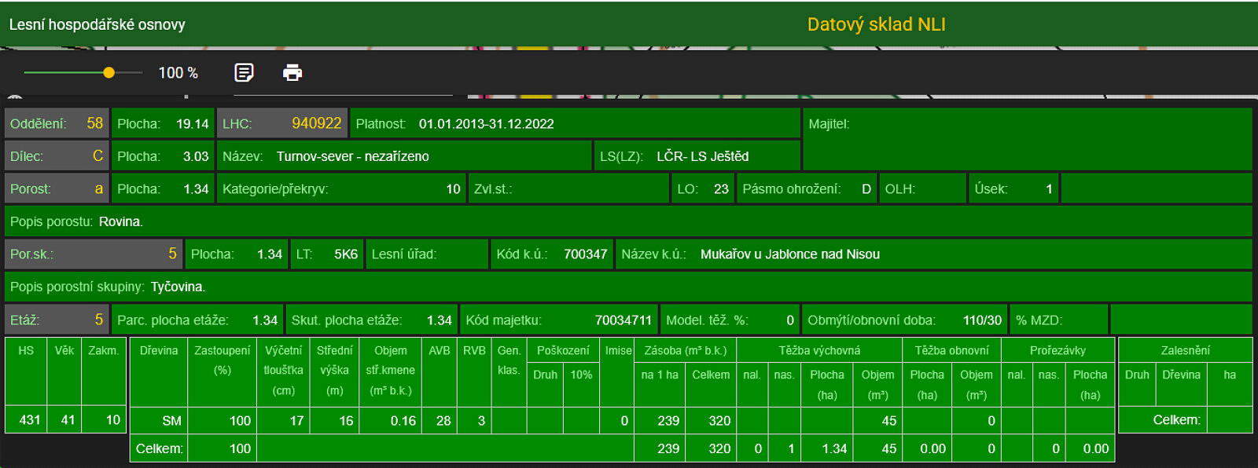This screenshot has width=1258, height=468.
Task: Click the % MZD field
Action: [1059, 320]
